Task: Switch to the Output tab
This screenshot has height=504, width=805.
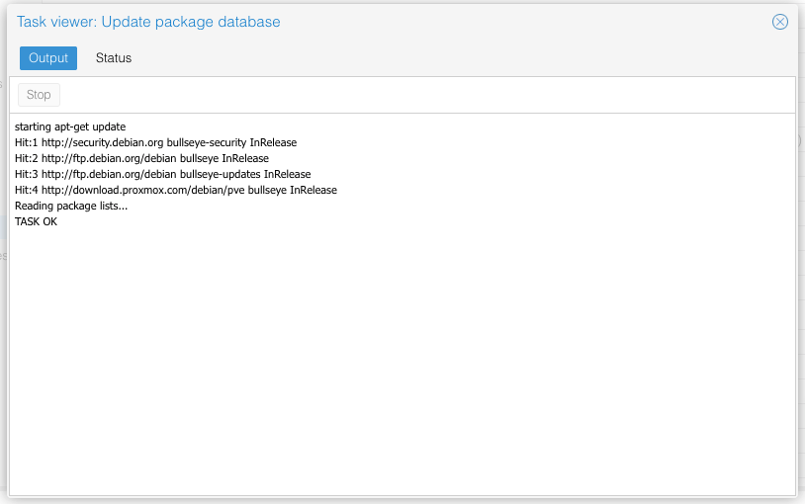Action: point(48,58)
